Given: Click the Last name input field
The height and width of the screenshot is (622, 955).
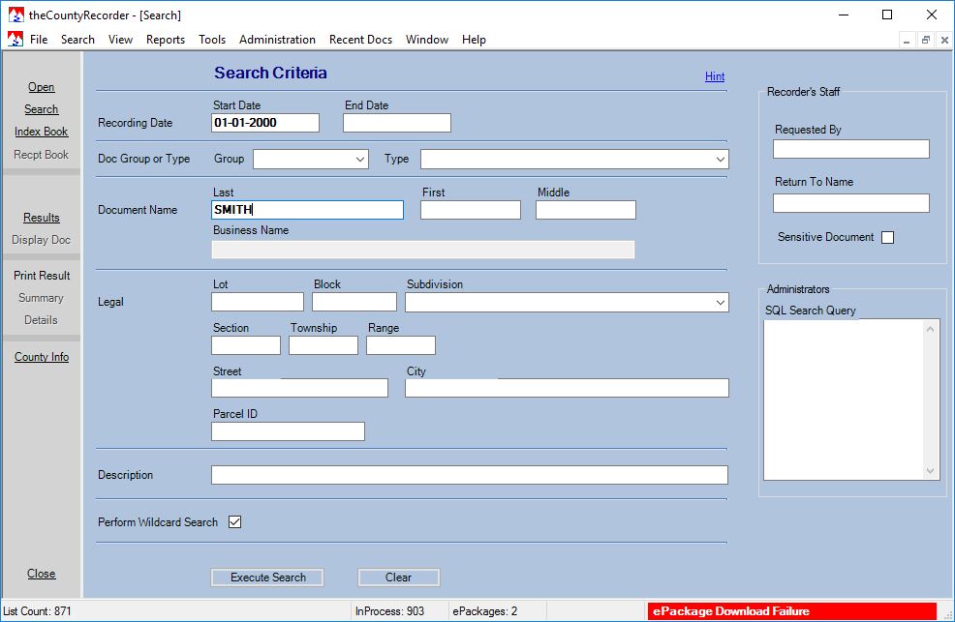Looking at the screenshot, I should [307, 210].
